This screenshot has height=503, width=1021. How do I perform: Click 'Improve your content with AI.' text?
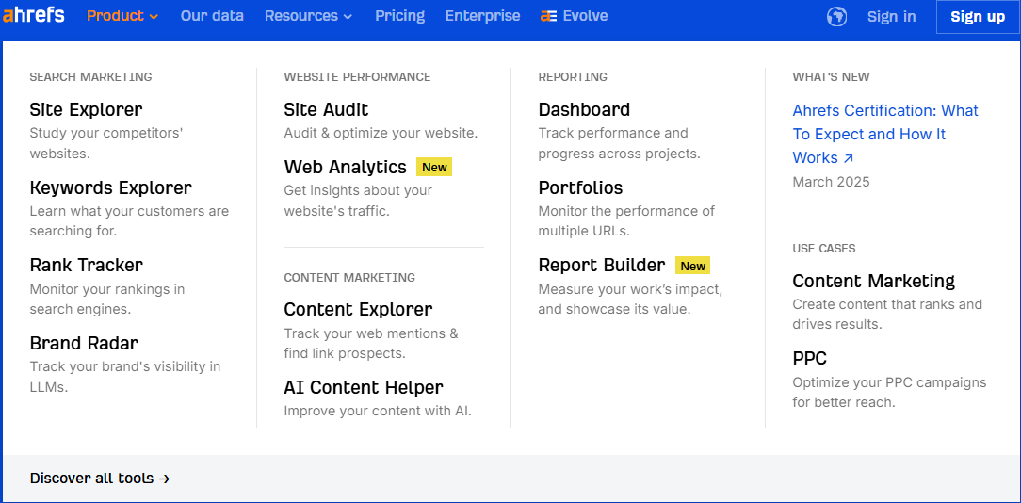click(x=378, y=411)
